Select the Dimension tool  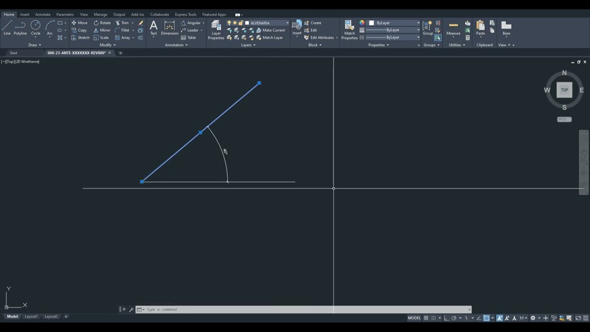pos(170,27)
